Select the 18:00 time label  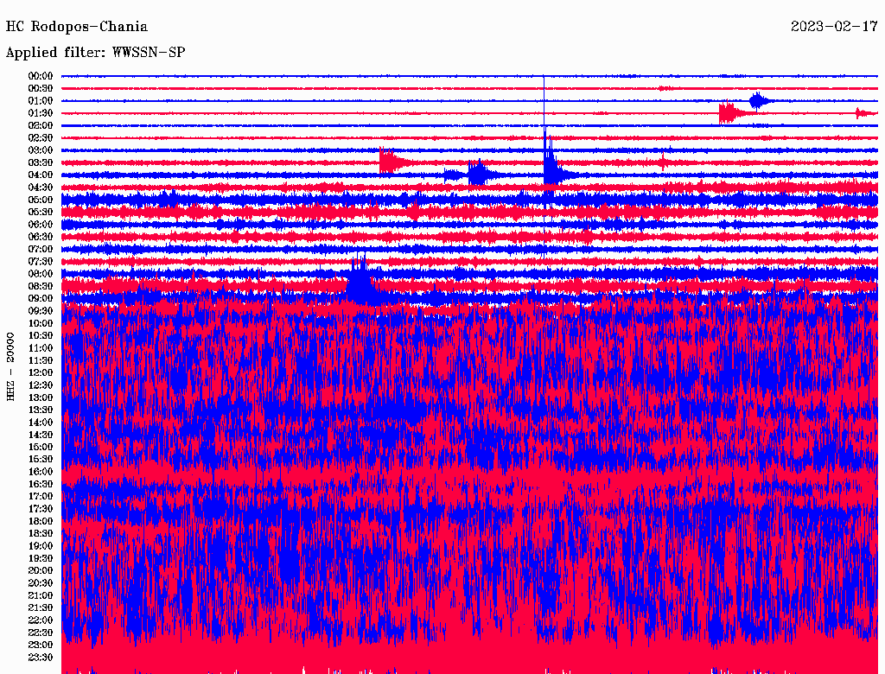(x=41, y=521)
